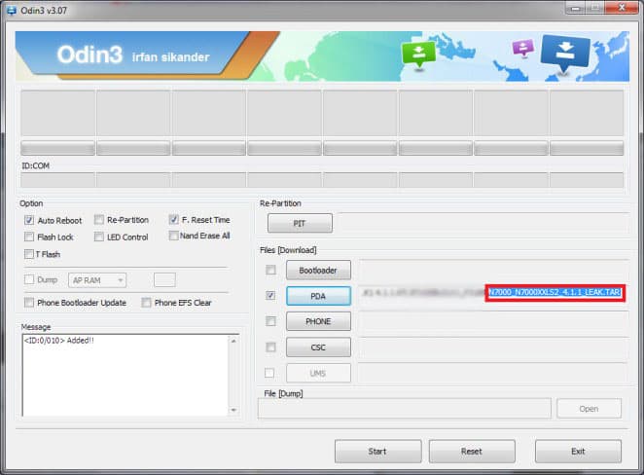The height and width of the screenshot is (475, 644).
Task: Enable the Nand Erase All option
Action: pos(173,236)
